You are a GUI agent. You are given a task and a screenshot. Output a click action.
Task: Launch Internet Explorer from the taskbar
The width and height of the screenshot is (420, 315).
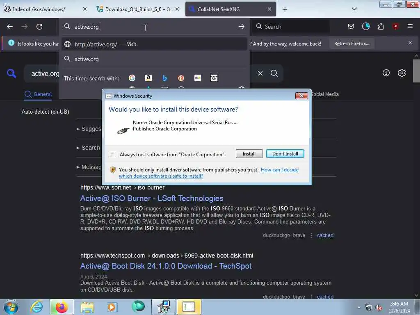click(37, 307)
